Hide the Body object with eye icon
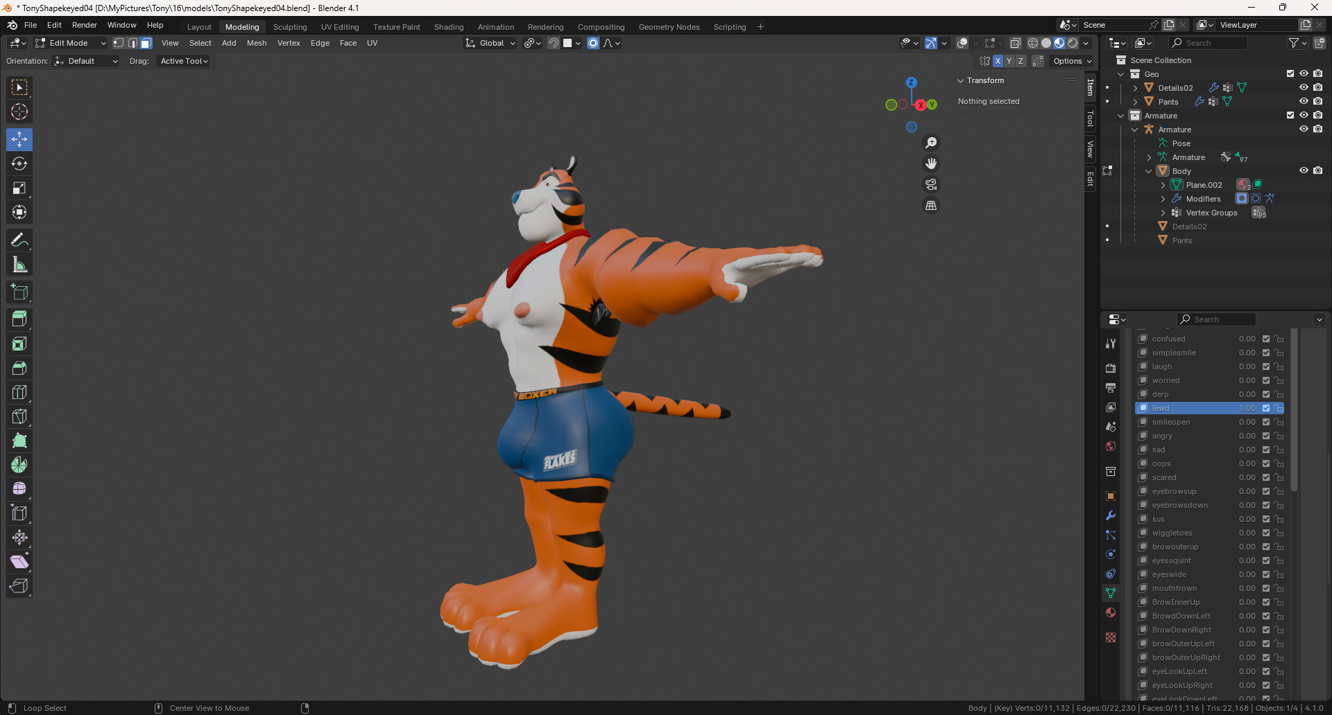Image resolution: width=1332 pixels, height=715 pixels. (1304, 170)
